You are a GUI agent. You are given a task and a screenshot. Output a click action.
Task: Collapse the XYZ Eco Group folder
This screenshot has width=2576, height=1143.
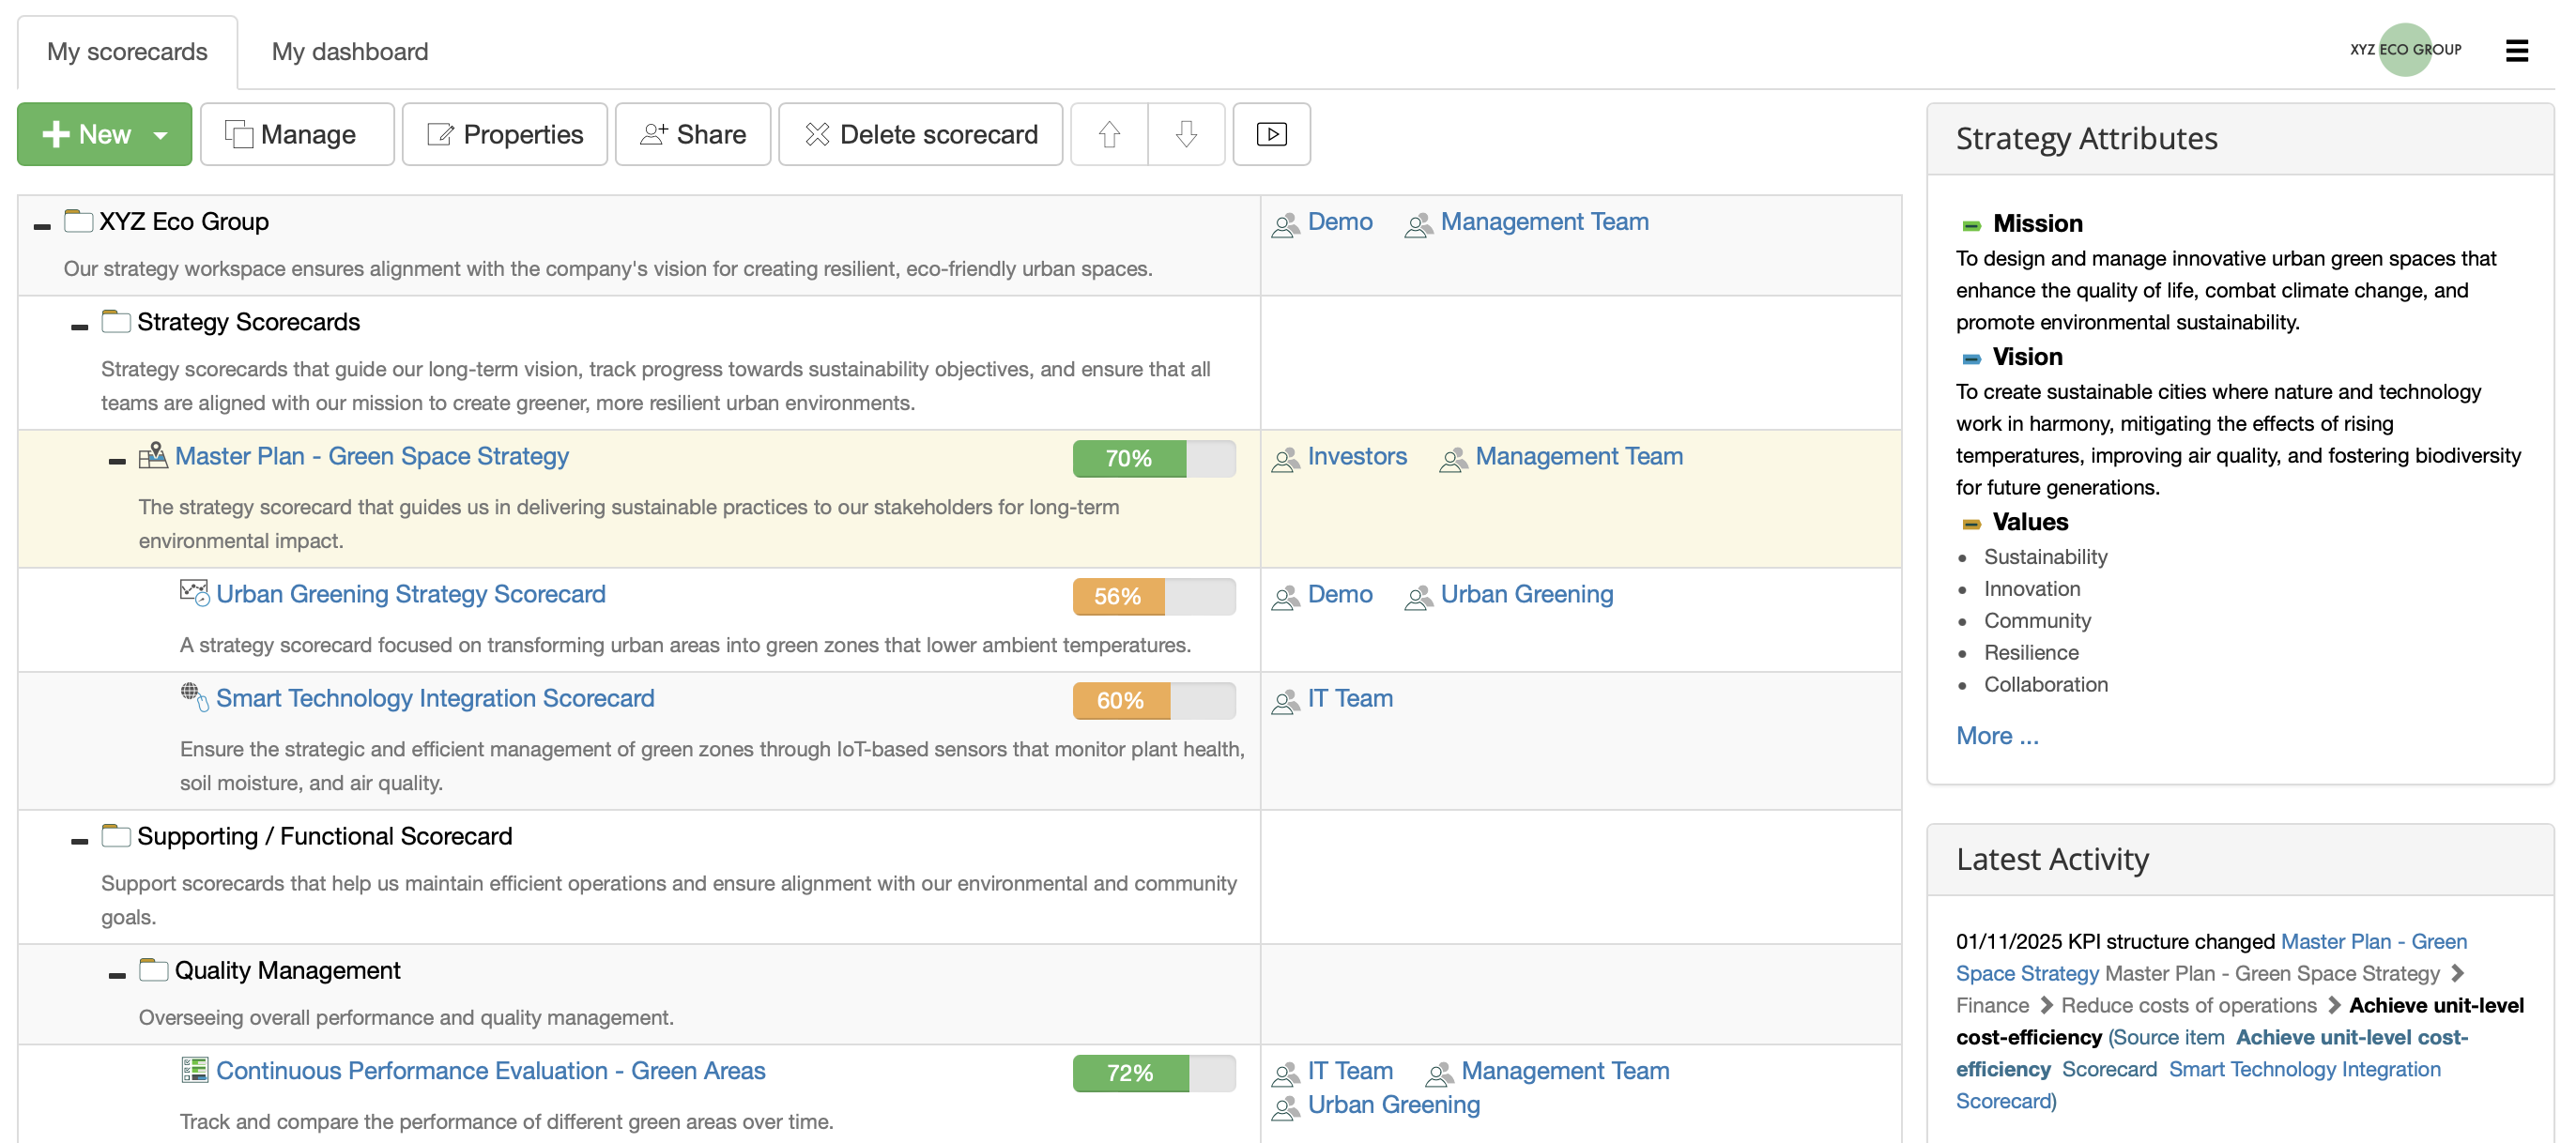[x=42, y=226]
